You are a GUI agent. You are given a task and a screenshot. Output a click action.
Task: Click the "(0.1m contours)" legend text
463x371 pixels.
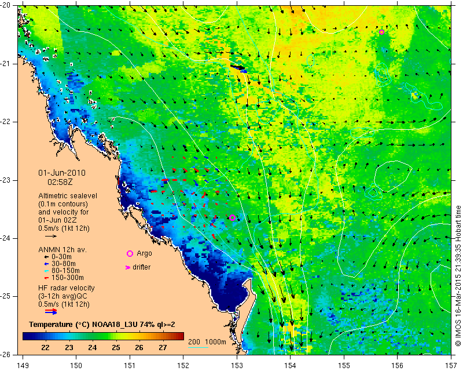point(63,204)
